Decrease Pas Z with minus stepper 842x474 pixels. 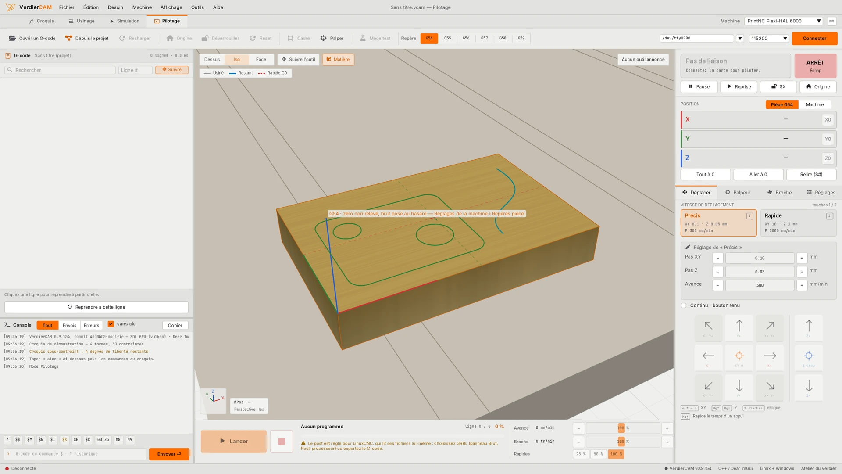pyautogui.click(x=717, y=272)
